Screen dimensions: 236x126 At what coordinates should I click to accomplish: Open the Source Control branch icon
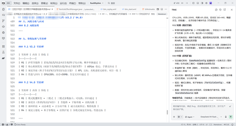[x=3, y=21]
